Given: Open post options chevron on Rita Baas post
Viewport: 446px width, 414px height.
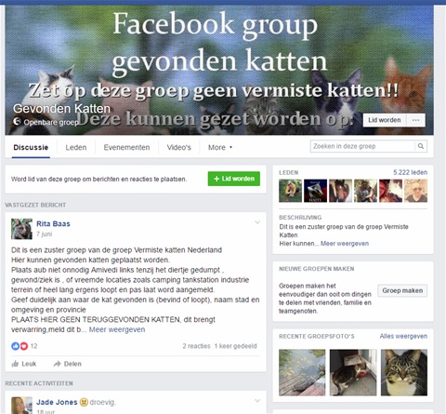Looking at the screenshot, I should [x=257, y=222].
